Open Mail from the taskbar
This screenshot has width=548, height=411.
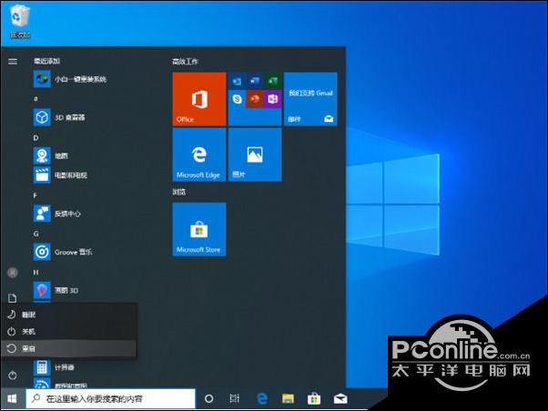pyautogui.click(x=340, y=398)
